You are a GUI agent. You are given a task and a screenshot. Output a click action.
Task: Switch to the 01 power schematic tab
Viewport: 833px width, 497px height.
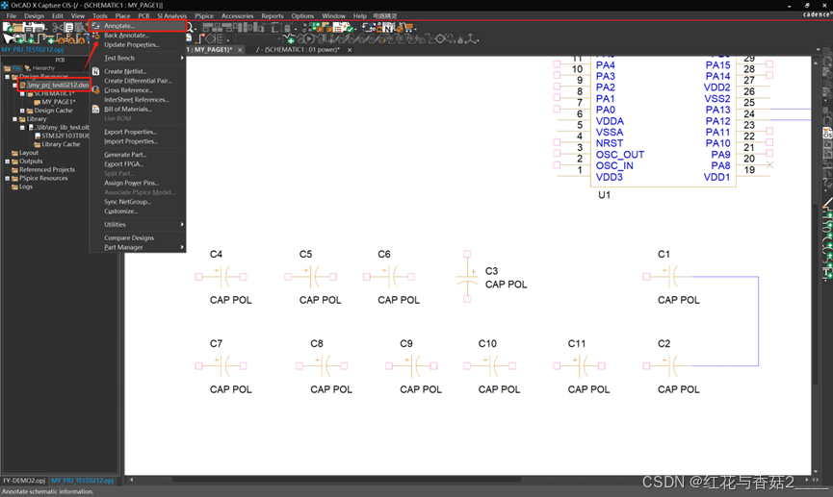click(298, 50)
